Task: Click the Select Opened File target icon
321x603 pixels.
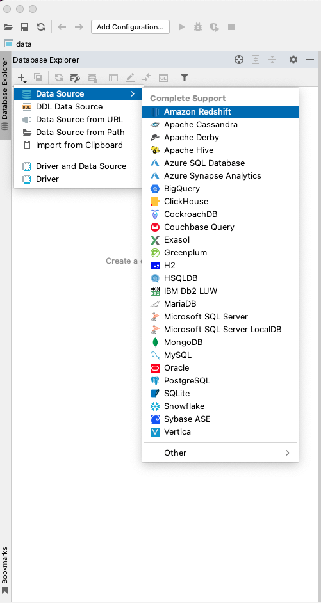Action: coord(239,60)
